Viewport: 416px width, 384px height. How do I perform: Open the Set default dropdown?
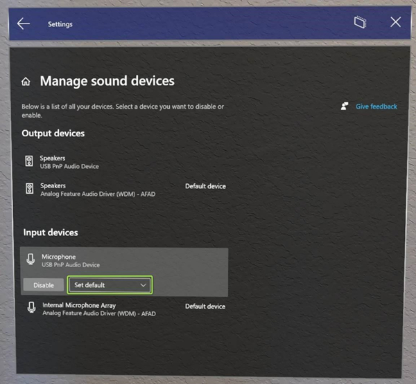coord(110,285)
